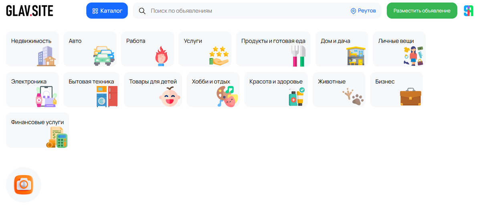Click the grid icon in Каталог button
Image resolution: width=481 pixels, height=218 pixels.
[95, 11]
